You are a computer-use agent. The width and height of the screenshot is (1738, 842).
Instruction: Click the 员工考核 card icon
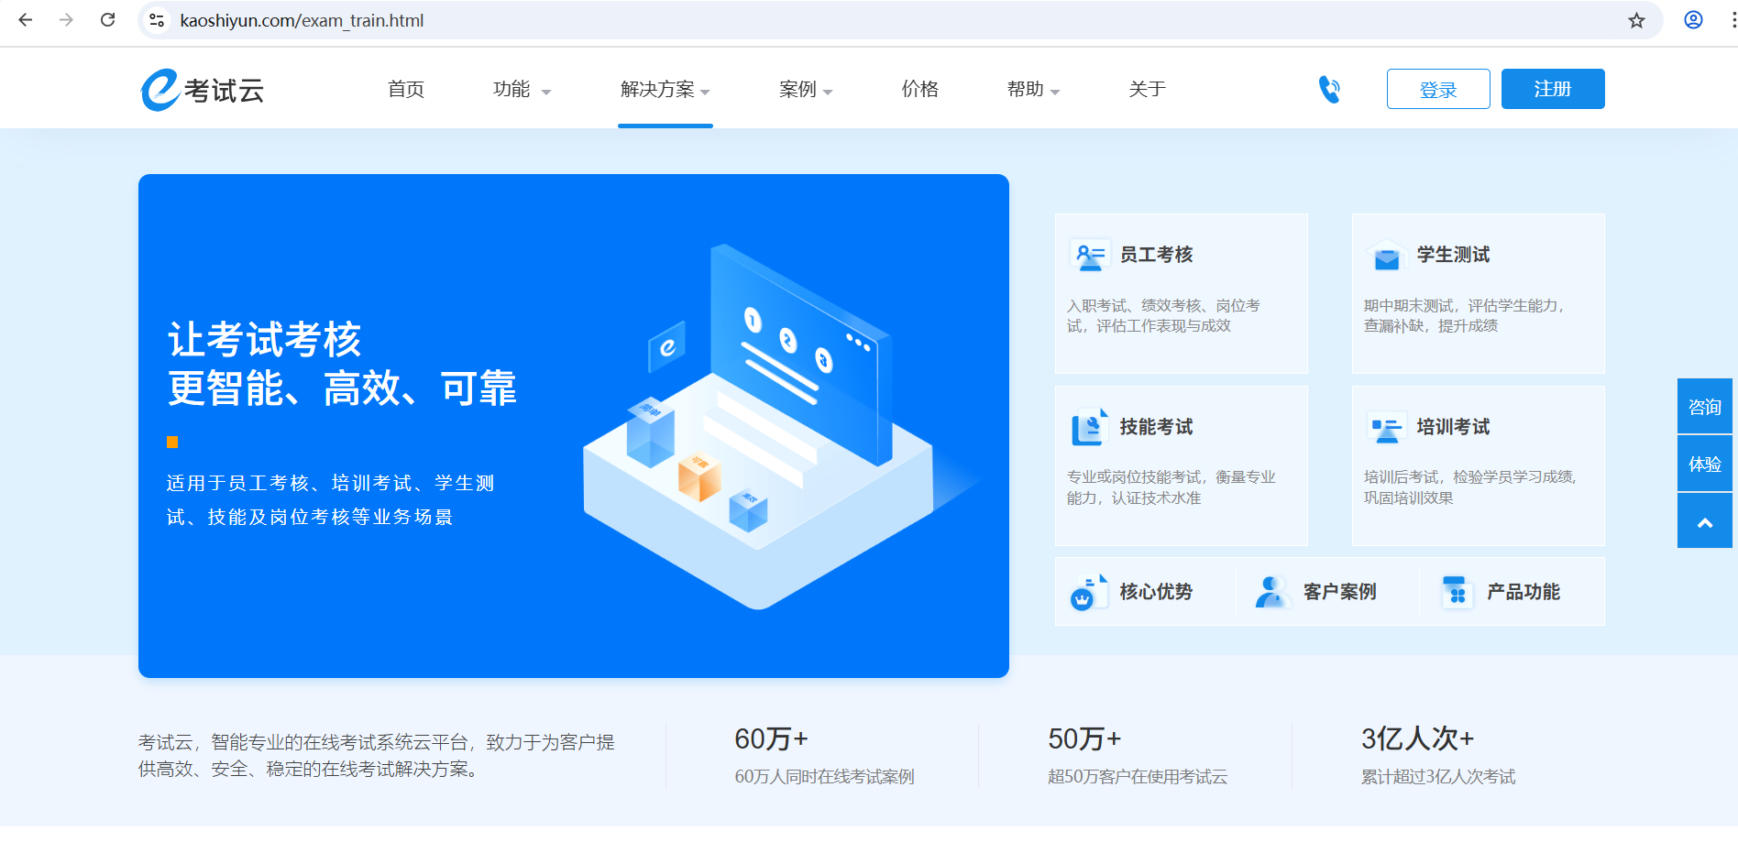(1089, 256)
